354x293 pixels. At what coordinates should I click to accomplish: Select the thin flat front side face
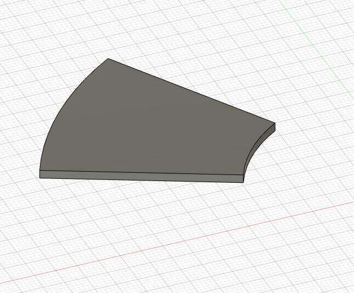click(141, 177)
